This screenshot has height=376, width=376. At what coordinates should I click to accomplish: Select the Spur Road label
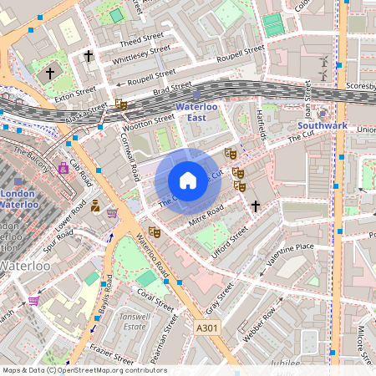tap(58, 241)
